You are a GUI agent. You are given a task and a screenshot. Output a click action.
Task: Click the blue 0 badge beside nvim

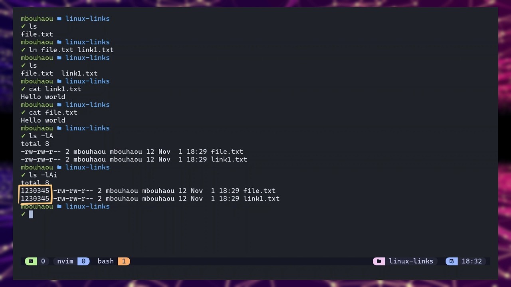83,261
